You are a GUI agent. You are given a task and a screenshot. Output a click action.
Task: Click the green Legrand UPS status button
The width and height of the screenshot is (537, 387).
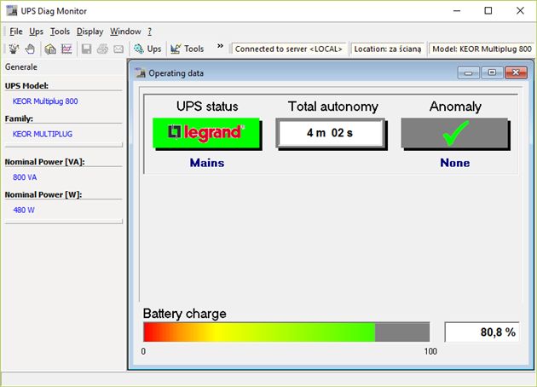(x=206, y=133)
